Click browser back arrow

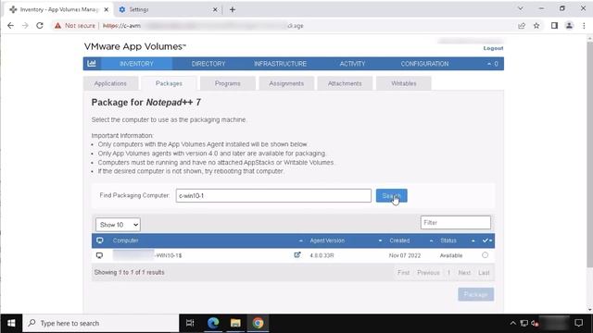coord(10,25)
